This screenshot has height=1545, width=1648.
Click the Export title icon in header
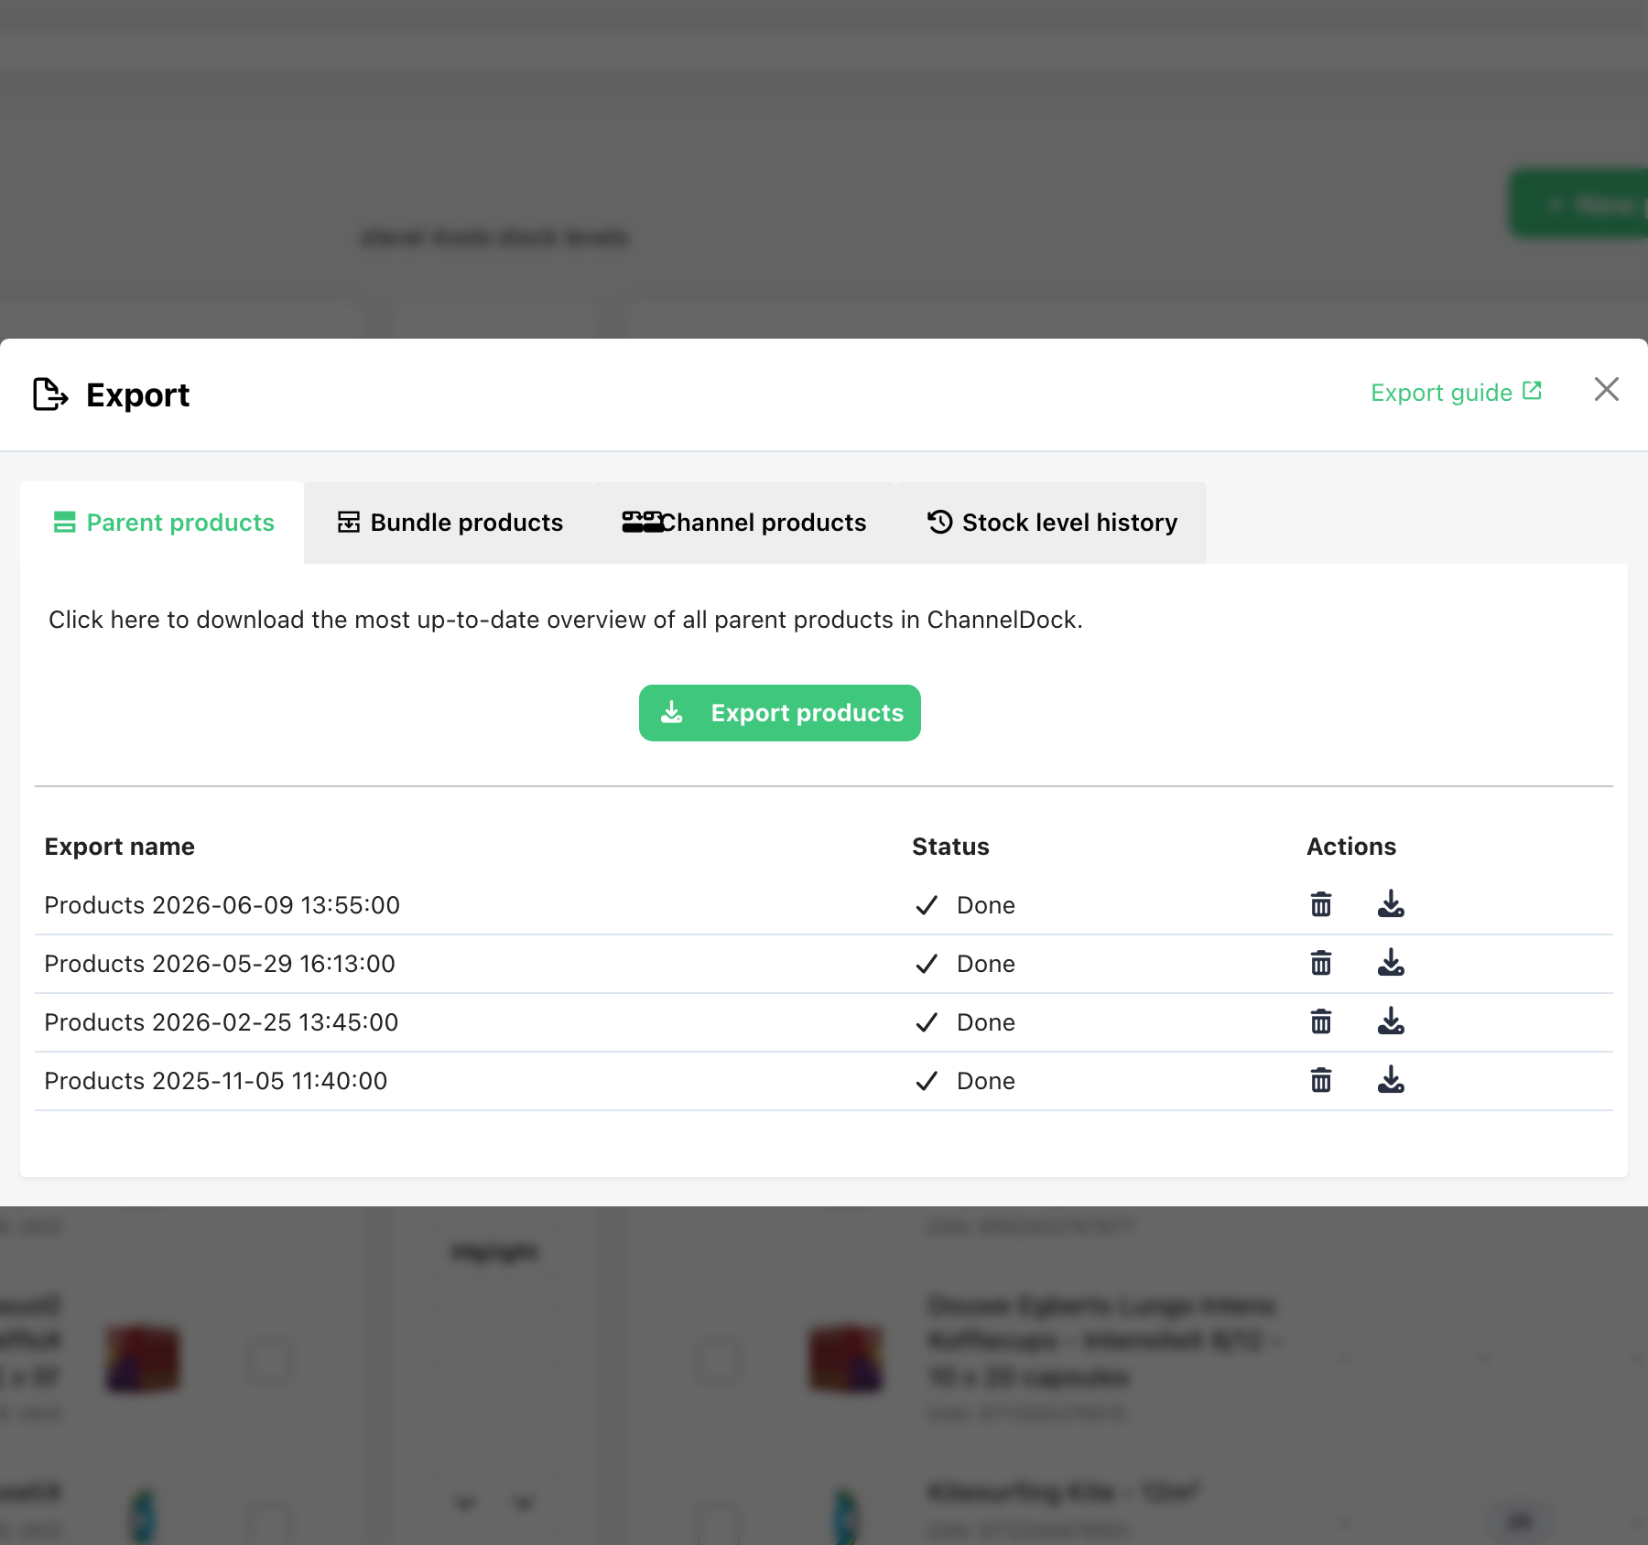[x=50, y=394]
